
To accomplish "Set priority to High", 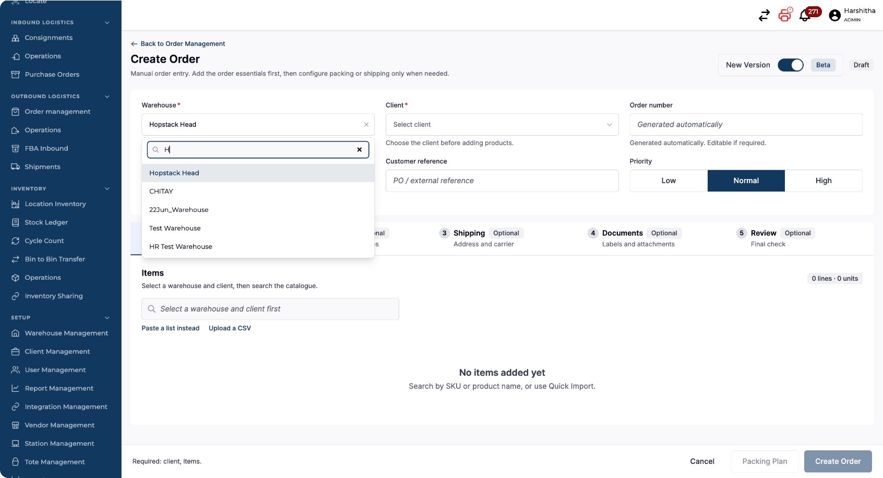I will tap(824, 181).
